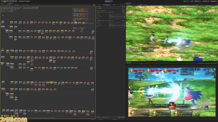This screenshot has width=218, height=122.
Task: Switch to the Events tab in PlayMaker inspector
Action: click(114, 5)
